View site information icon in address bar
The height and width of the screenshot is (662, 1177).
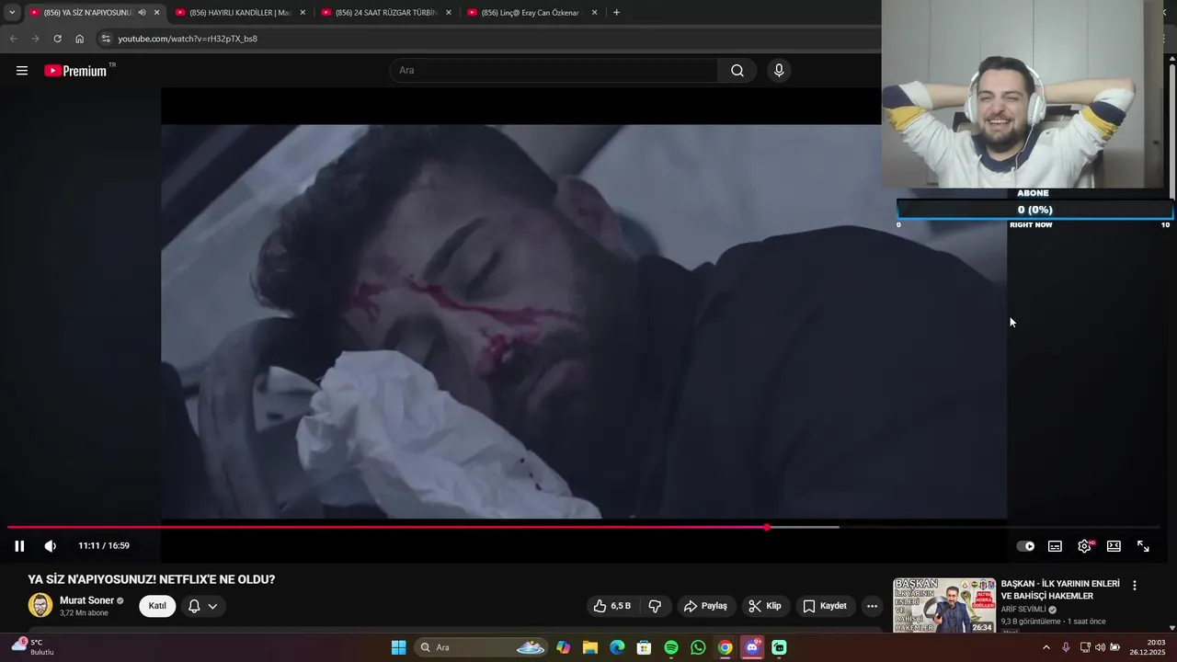[x=106, y=39]
